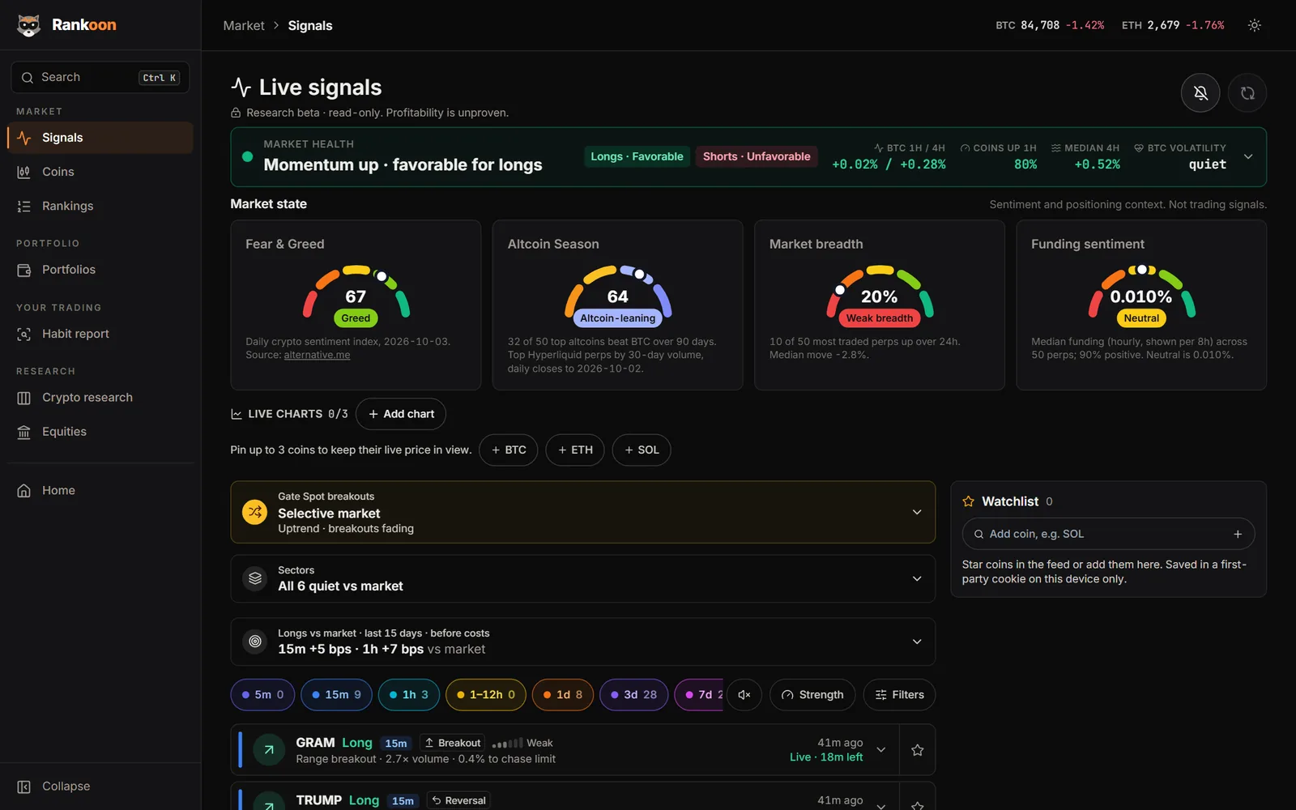Toggle the 1h timeframe filter

409,695
